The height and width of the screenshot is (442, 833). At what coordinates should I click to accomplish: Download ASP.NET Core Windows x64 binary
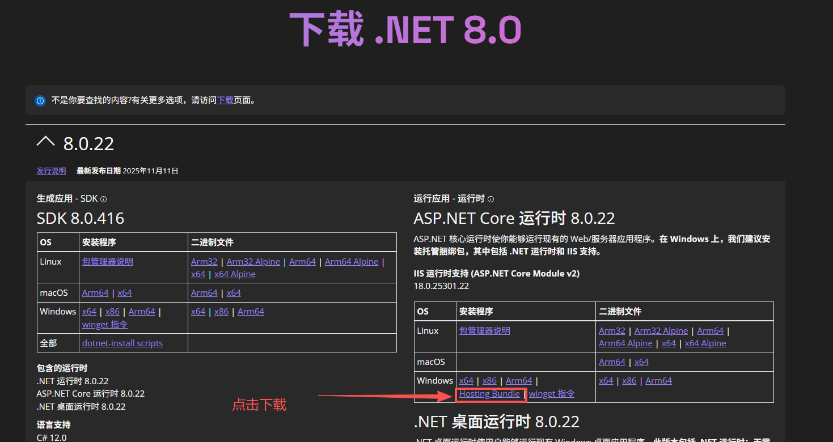(606, 381)
